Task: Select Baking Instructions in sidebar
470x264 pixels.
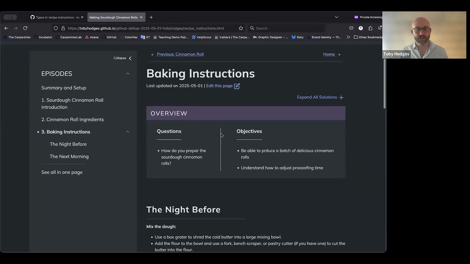Action: coord(66,132)
